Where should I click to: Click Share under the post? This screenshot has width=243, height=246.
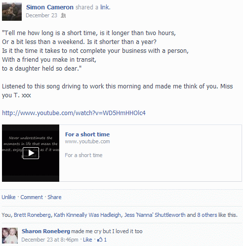coord(54,197)
